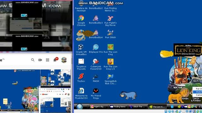202x113 pixels.
Task: Select the Run Piglet's Big Movie icon
Action: pos(110,21)
